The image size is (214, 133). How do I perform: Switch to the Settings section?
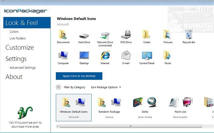[16, 59]
